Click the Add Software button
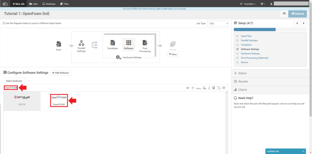This screenshot has height=154, width=312. [60, 73]
